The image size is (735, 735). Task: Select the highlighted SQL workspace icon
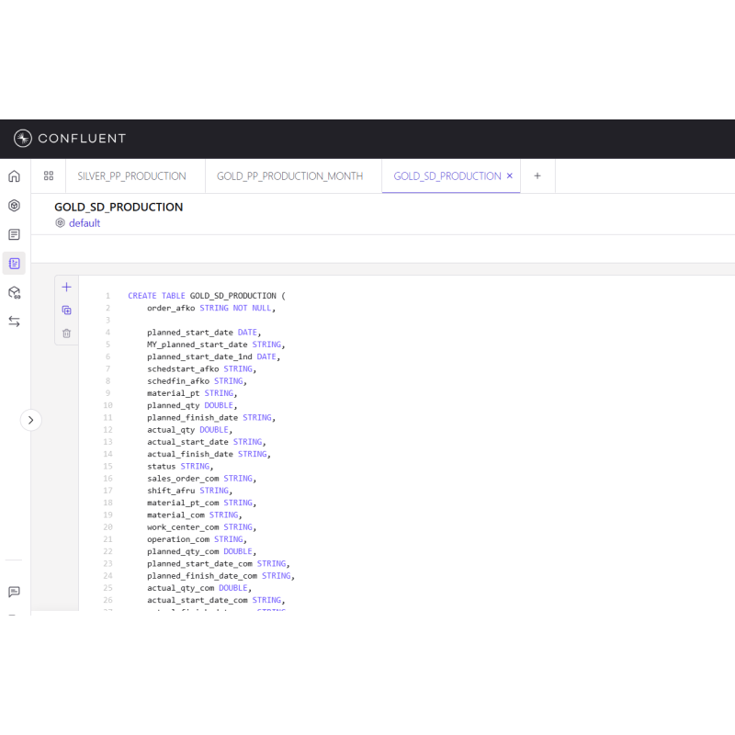14,263
